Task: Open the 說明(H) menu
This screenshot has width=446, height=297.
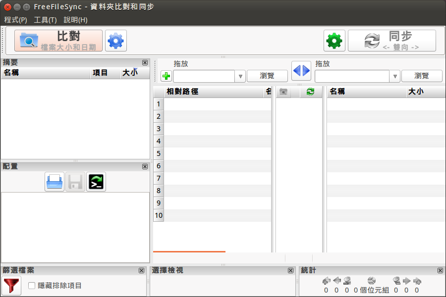Action: click(75, 20)
